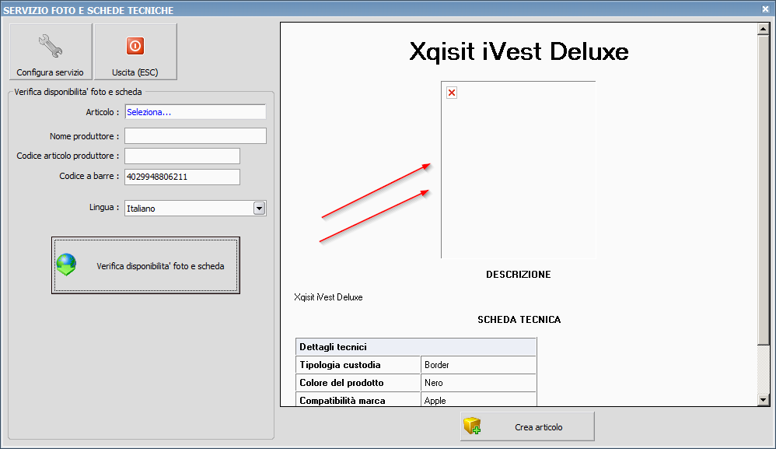
Task: Click the Codice a barre field
Action: click(x=182, y=177)
